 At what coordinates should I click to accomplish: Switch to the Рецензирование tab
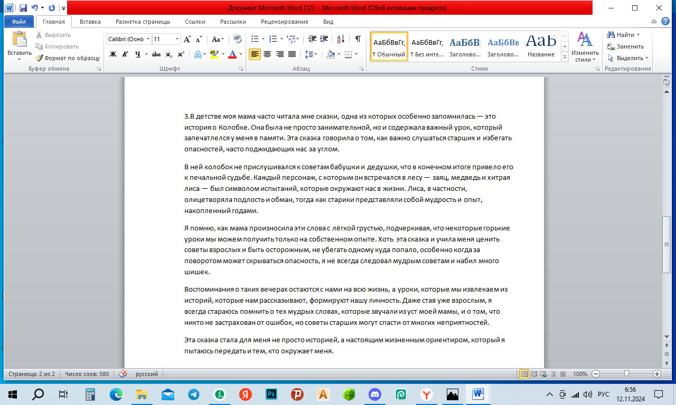point(285,22)
